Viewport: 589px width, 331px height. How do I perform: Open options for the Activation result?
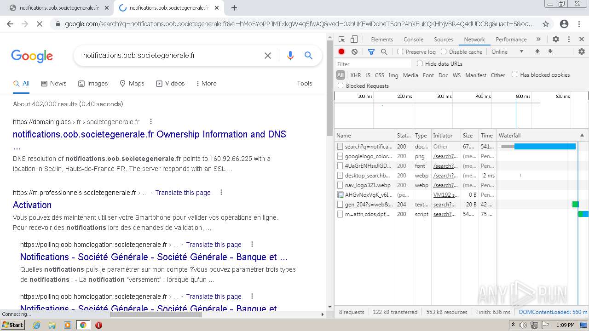pos(221,192)
